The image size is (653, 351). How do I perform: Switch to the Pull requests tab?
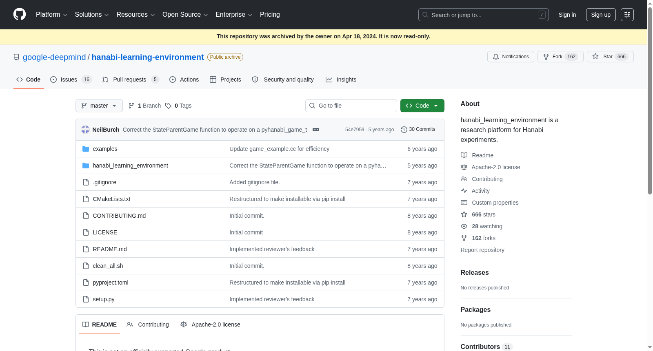pos(130,79)
